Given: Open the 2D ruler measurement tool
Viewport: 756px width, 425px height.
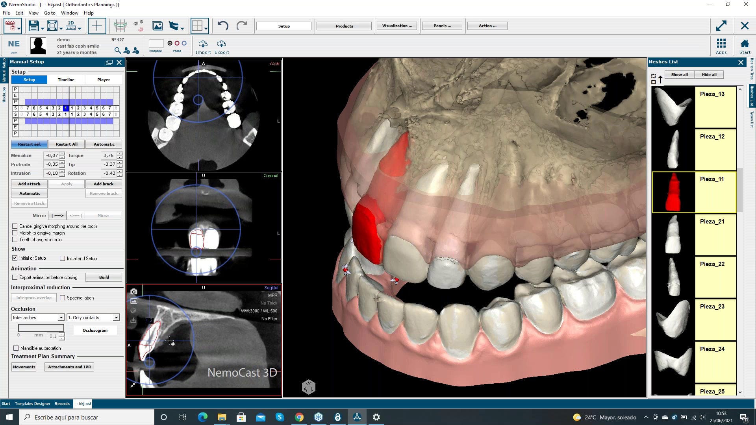Looking at the screenshot, I should point(71,26).
